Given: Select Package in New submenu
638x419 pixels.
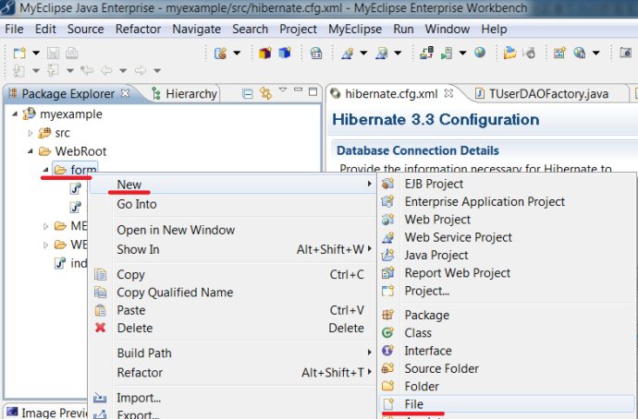Looking at the screenshot, I should tap(507, 315).
